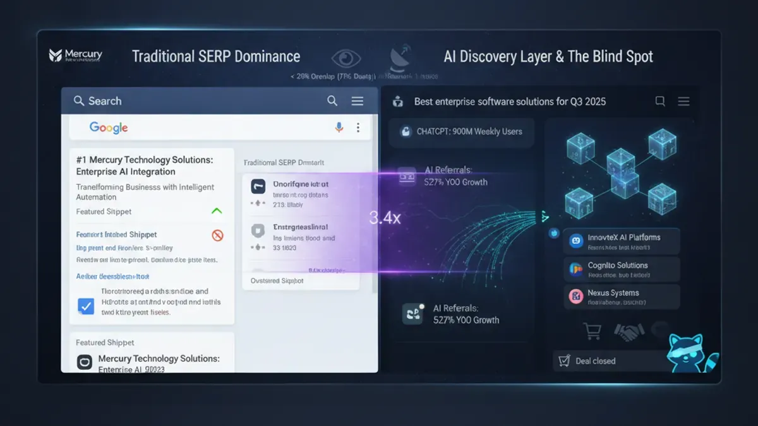This screenshot has height=426, width=758.
Task: Open the Google three-dot options menu
Action: (358, 127)
